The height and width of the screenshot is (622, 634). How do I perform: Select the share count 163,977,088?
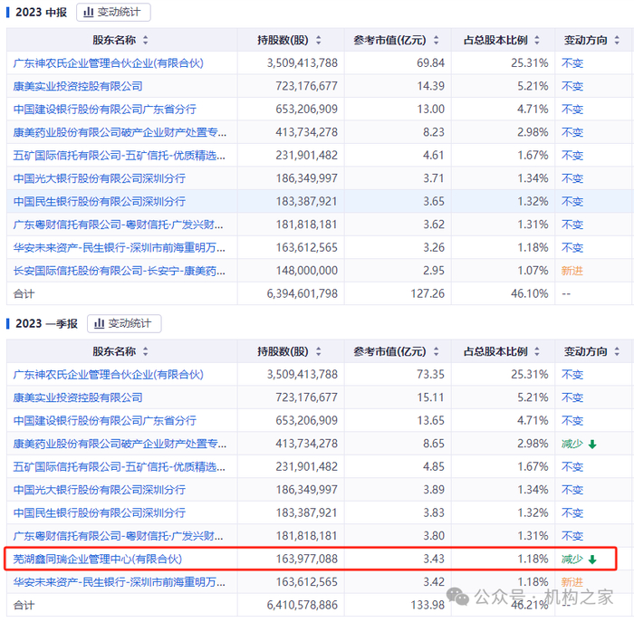coord(306,559)
